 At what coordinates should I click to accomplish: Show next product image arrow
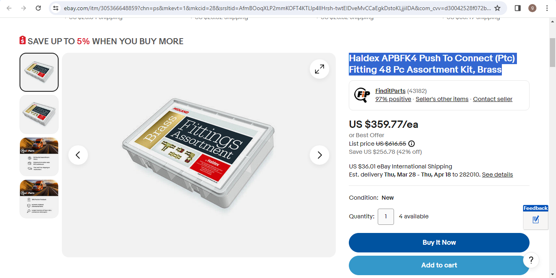[x=320, y=155]
